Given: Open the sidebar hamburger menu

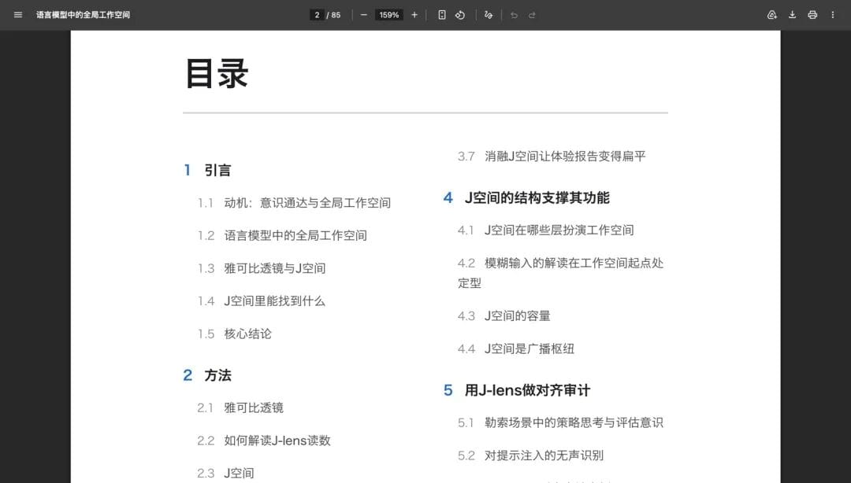Looking at the screenshot, I should 18,15.
